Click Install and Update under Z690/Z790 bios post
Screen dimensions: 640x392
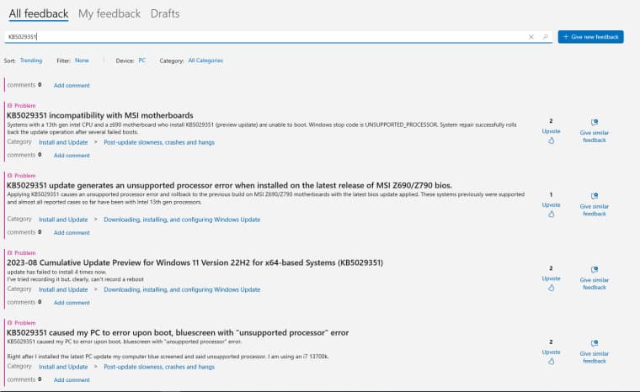click(63, 220)
